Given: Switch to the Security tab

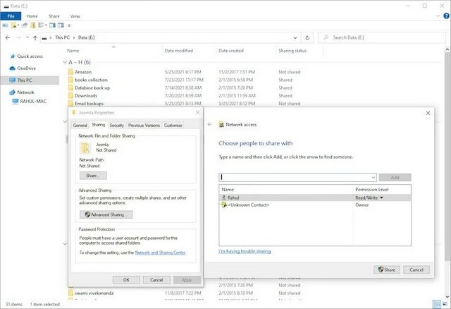Looking at the screenshot, I should (x=116, y=125).
